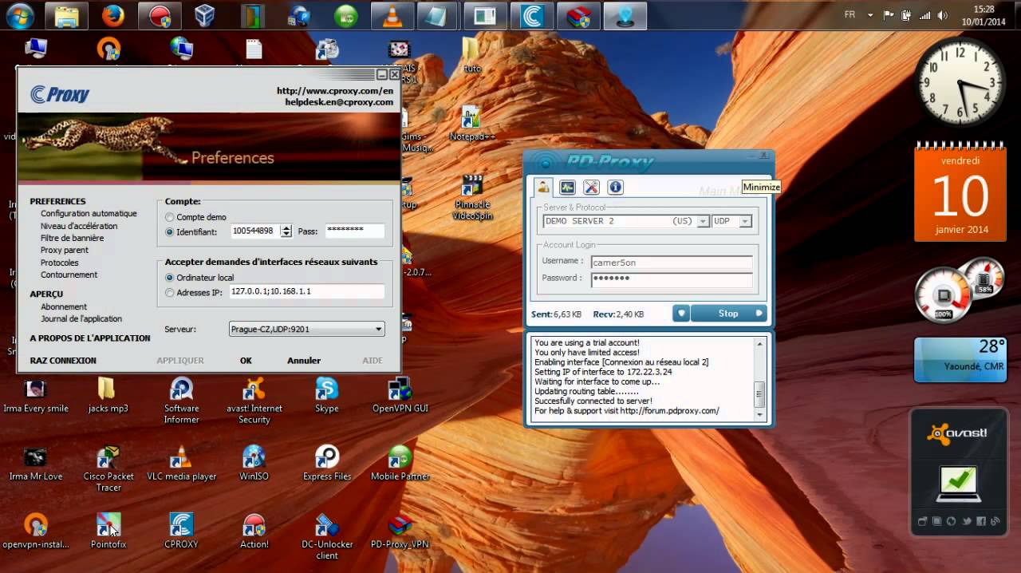Open Express Files desktop shortcut
Screen dimensions: 1021x573
coord(327,464)
